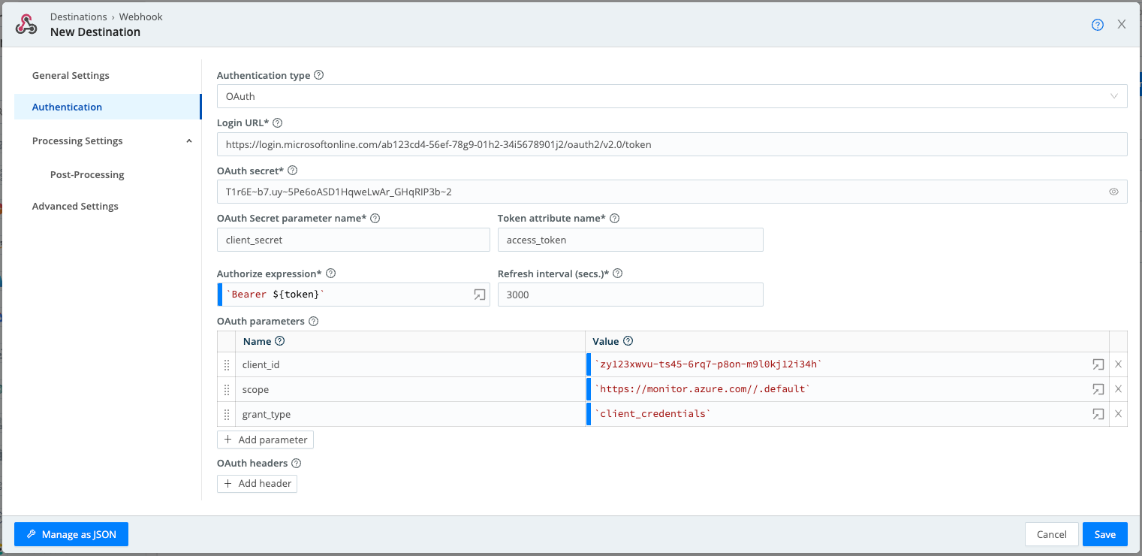Click Manage as JSON
Viewport: 1142px width, 556px height.
coord(71,534)
